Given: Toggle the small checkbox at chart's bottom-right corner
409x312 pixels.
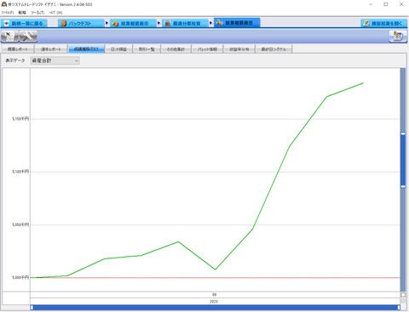Looking at the screenshot, I should [x=403, y=295].
